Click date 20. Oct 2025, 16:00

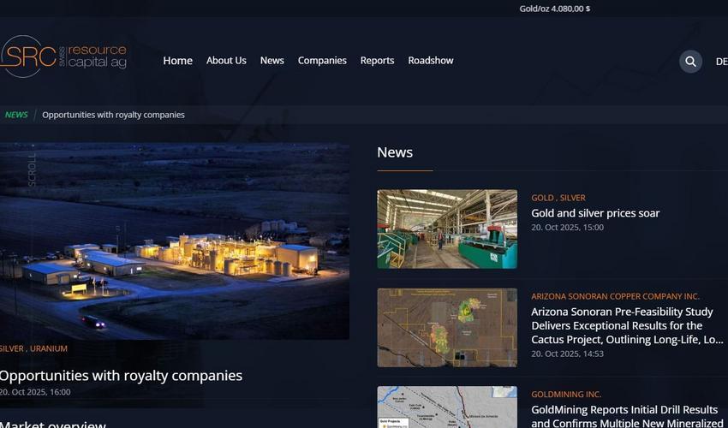[35, 392]
